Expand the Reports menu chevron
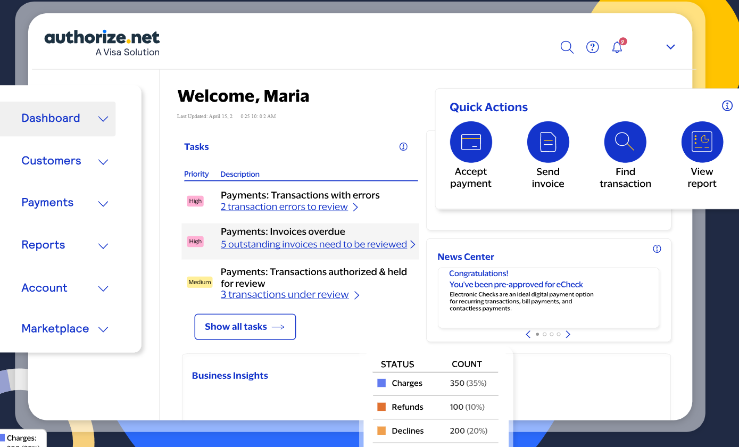Screen dimensions: 739x447 tap(103, 246)
